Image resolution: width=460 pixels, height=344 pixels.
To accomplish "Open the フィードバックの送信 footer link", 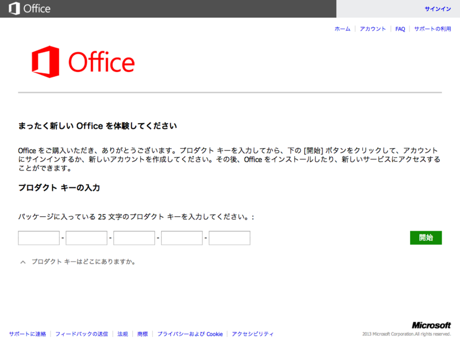I will [82, 334].
